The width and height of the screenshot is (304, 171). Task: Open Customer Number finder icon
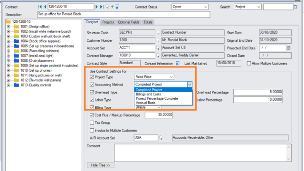click(x=158, y=40)
